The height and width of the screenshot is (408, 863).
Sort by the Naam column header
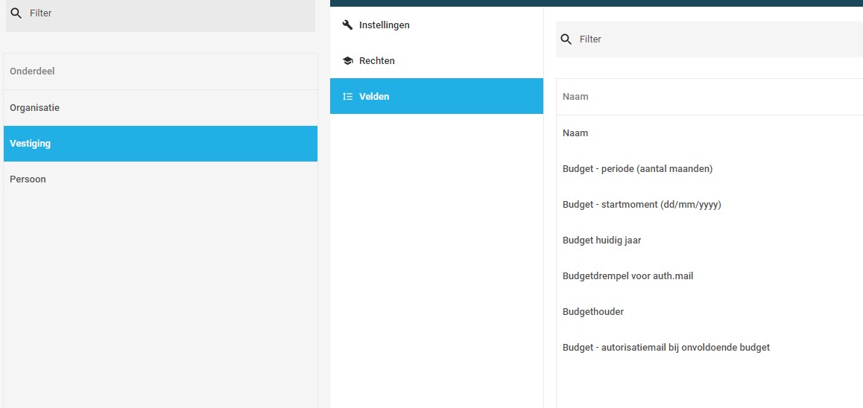575,97
